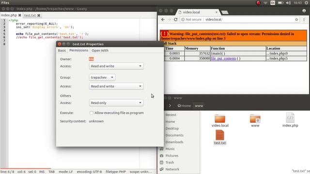This screenshot has width=310, height=174.
Task: Switch to the Permissions tab
Action: (78, 50)
